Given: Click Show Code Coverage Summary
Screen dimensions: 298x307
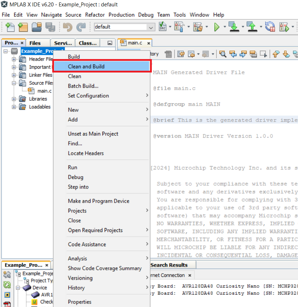Looking at the screenshot, I should click(x=102, y=268).
